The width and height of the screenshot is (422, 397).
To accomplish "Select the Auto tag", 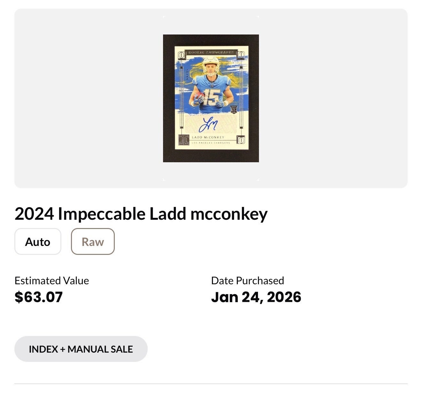I will [x=38, y=242].
